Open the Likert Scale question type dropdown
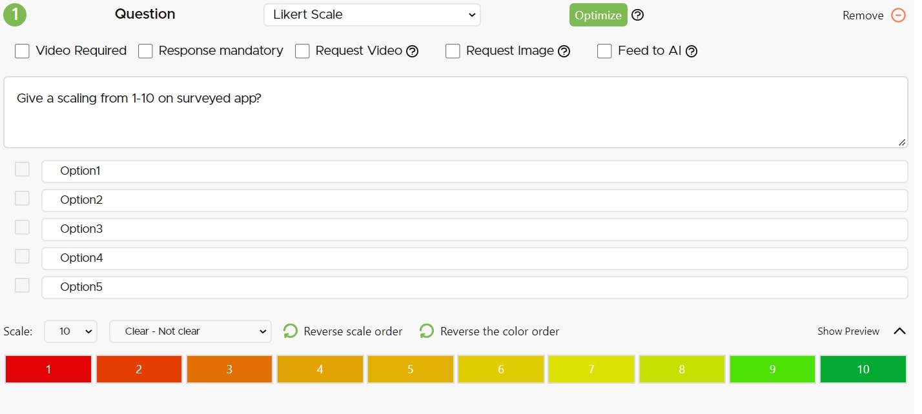Viewport: 922px width, 414px height. coord(372,15)
